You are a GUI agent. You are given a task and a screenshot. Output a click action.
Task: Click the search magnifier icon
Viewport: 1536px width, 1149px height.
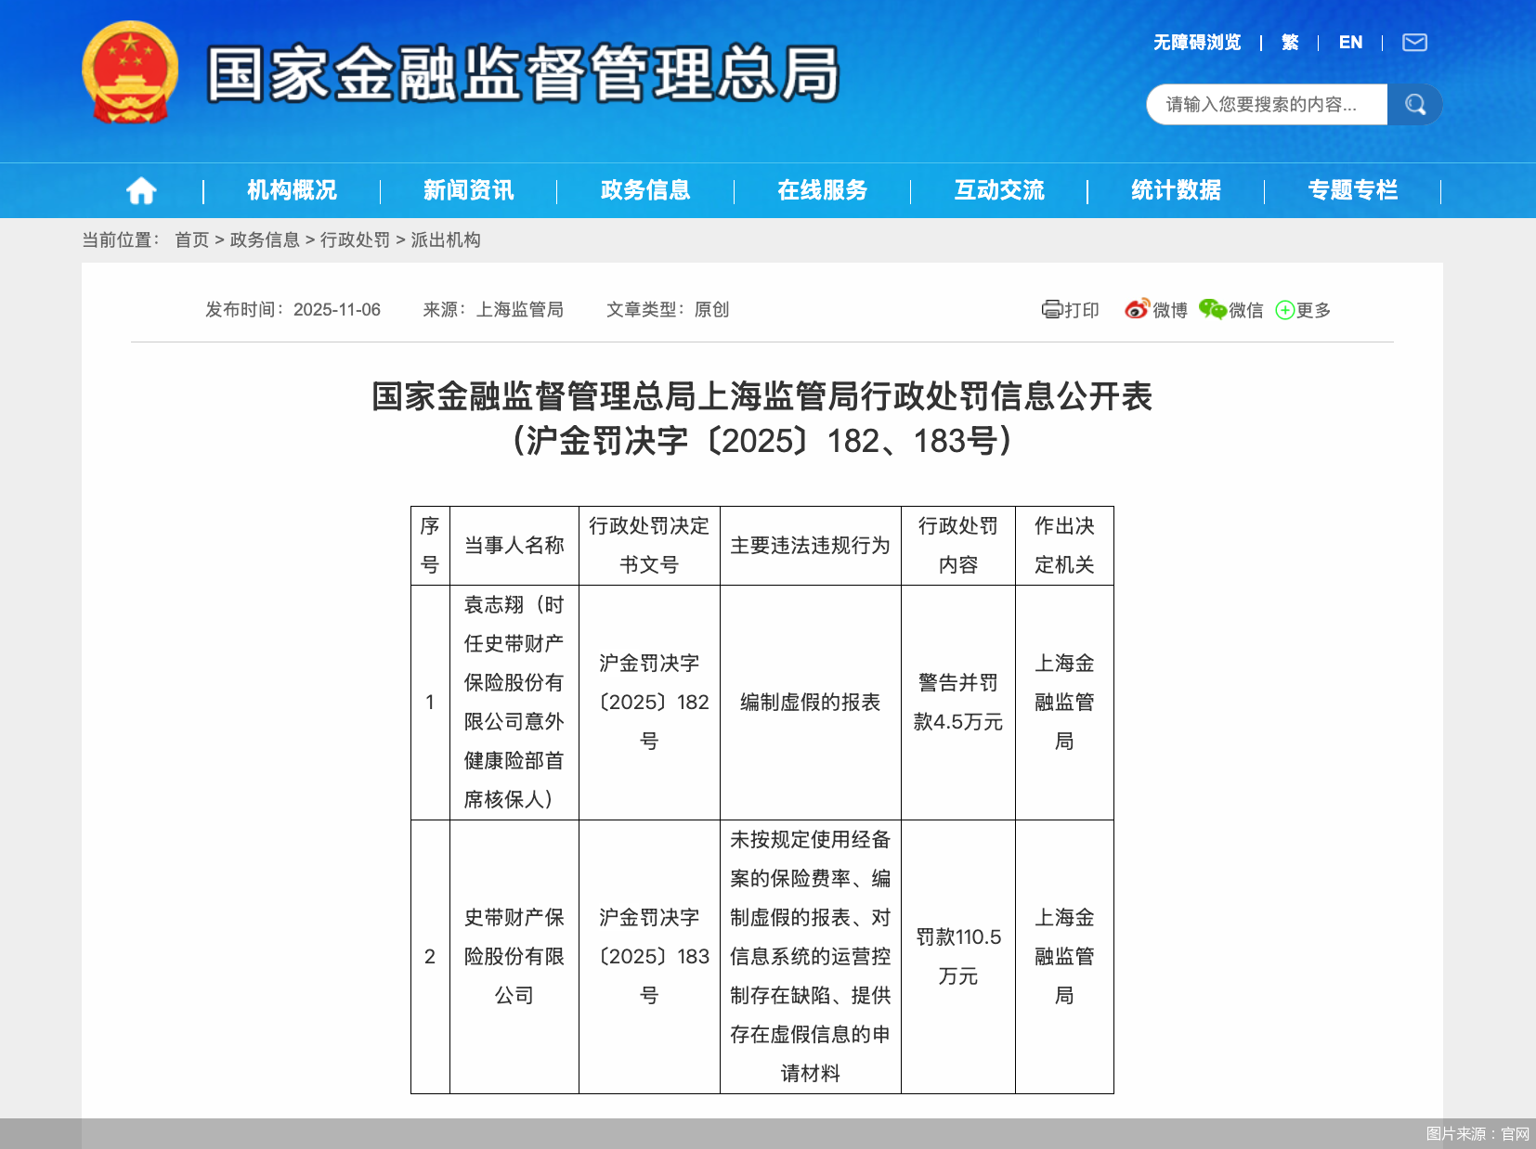(1414, 104)
